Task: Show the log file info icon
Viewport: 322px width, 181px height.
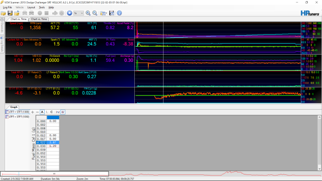Action: click(119, 13)
